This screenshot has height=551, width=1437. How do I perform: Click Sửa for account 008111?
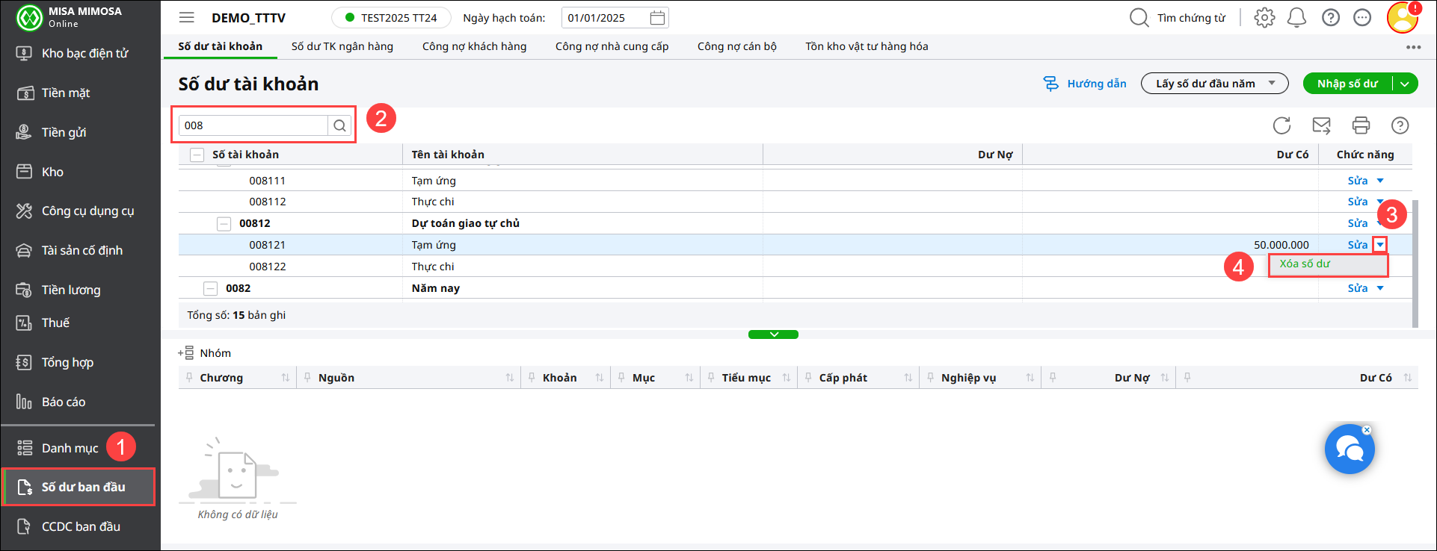point(1357,181)
